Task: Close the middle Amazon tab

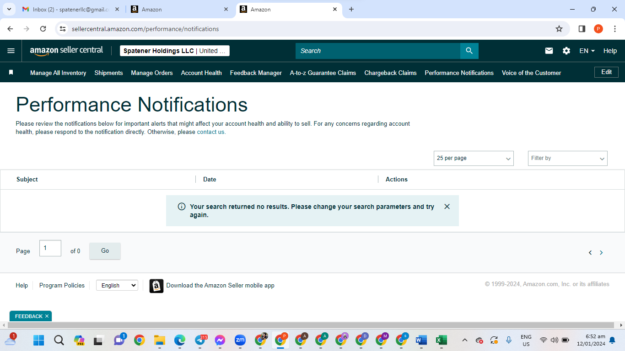Action: 226,9
